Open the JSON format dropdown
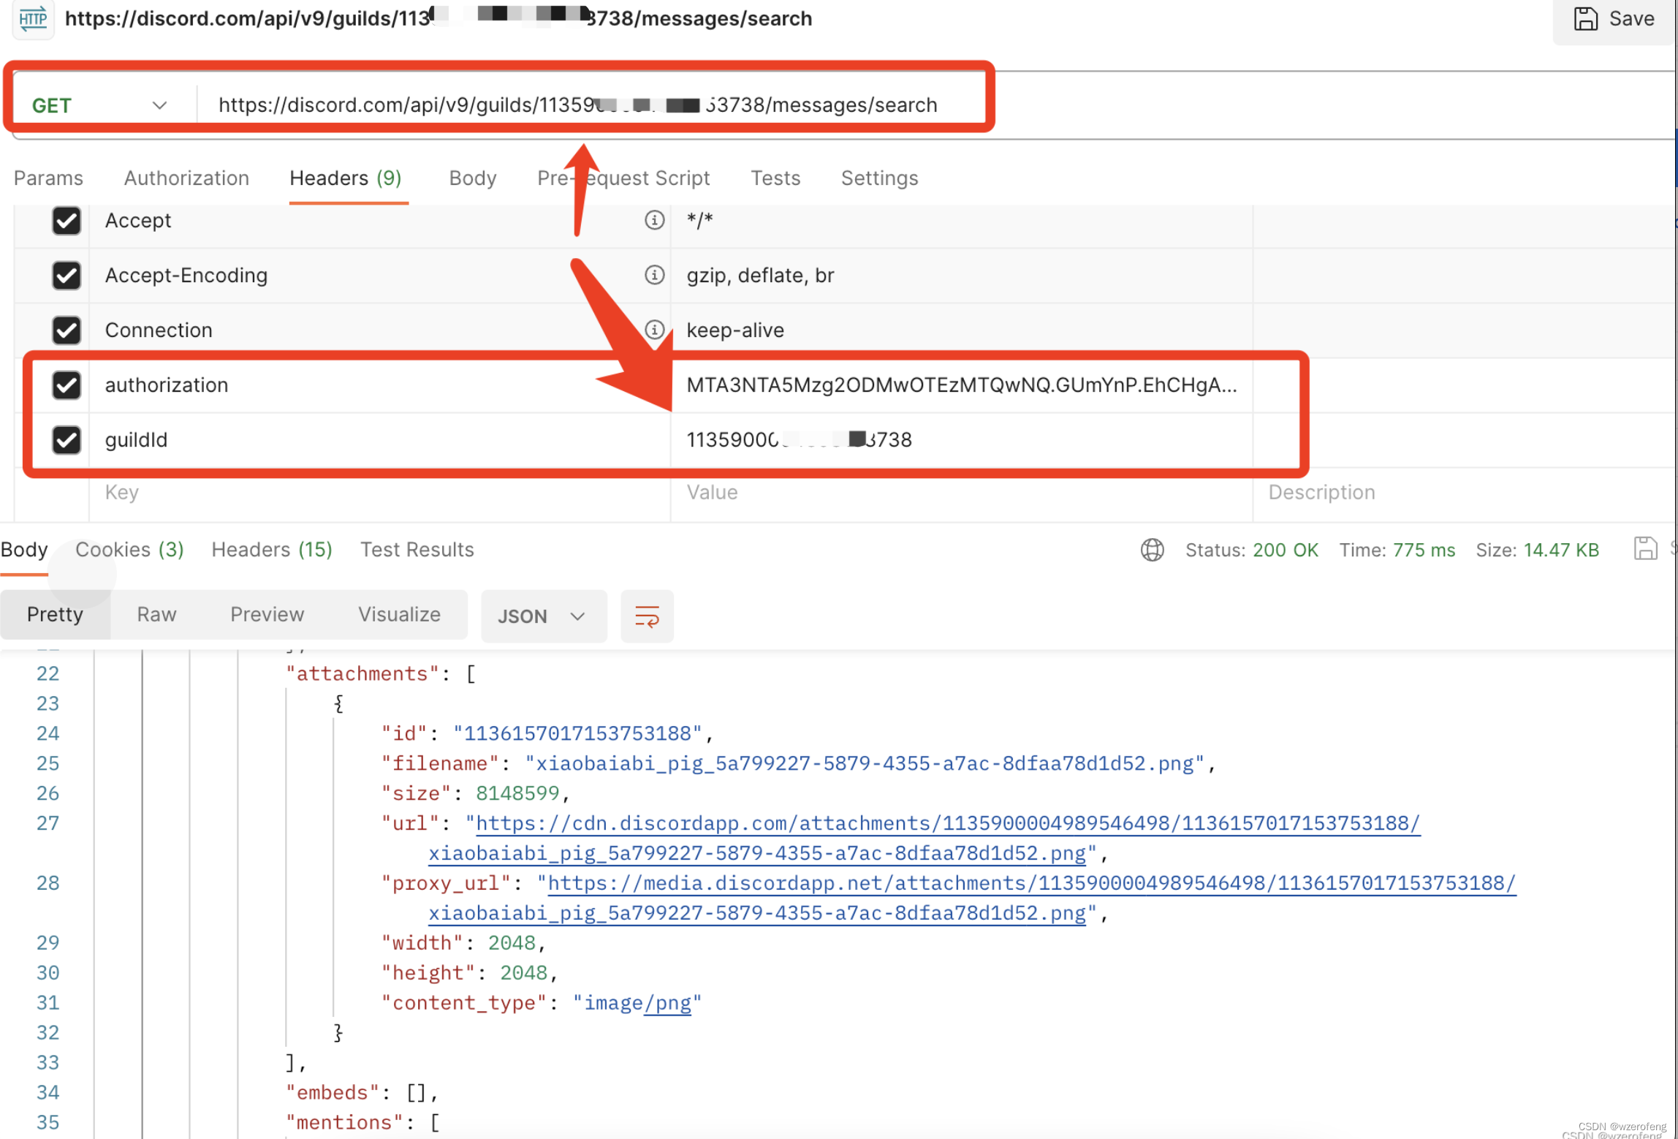Viewport: 1678px width, 1139px height. tap(543, 616)
